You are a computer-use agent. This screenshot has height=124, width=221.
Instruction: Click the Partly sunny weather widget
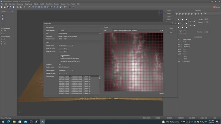coord(170,122)
